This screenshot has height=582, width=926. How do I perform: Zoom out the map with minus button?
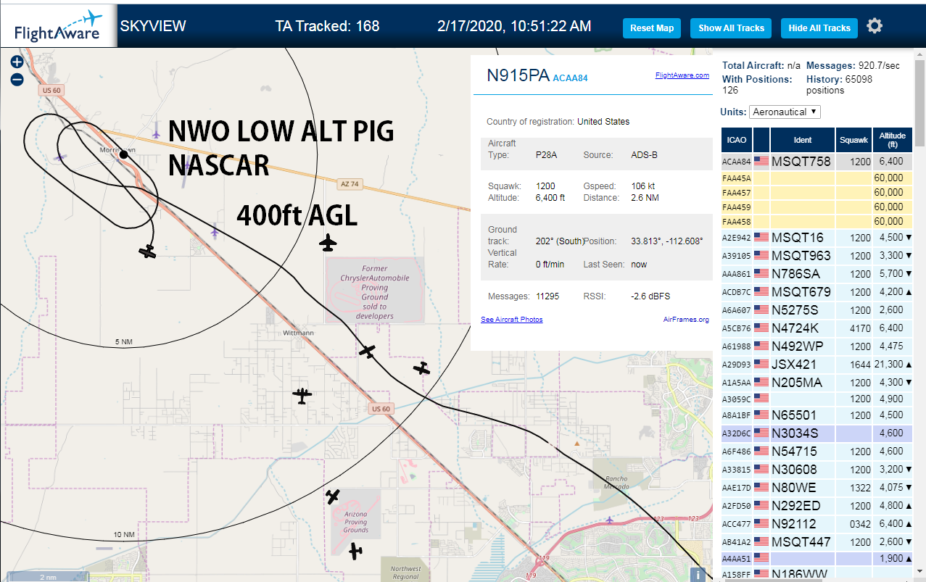pyautogui.click(x=17, y=79)
